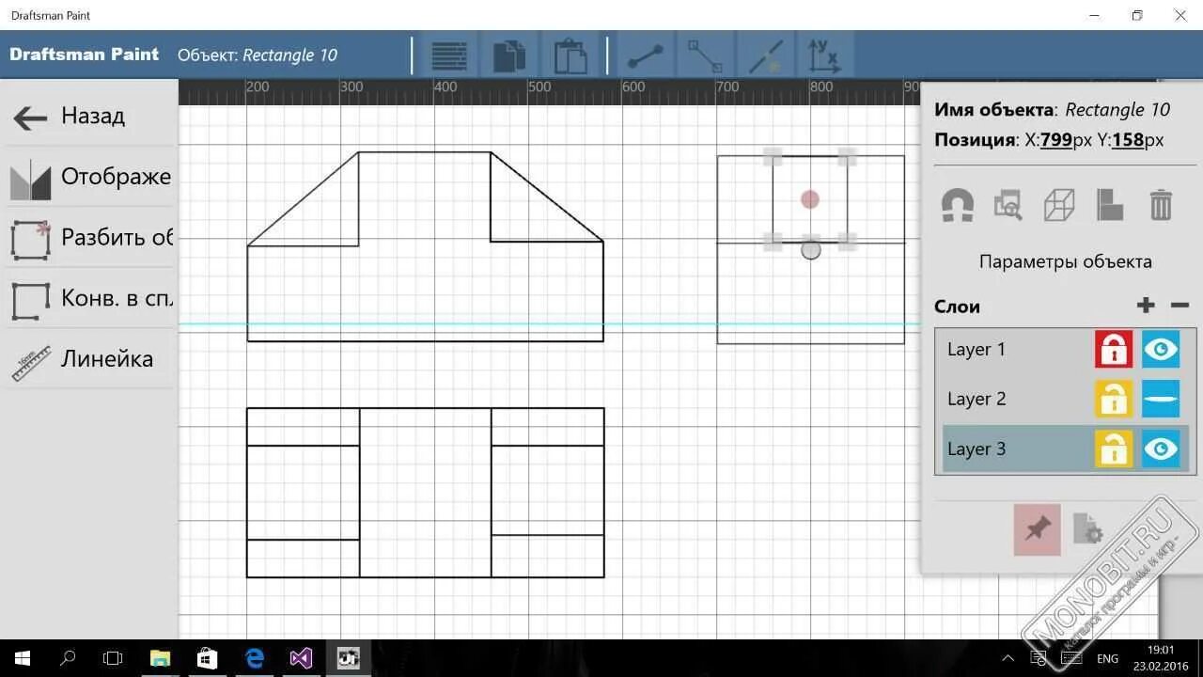Open the XY coordinate axes tool
Image resolution: width=1203 pixels, height=677 pixels.
823,55
